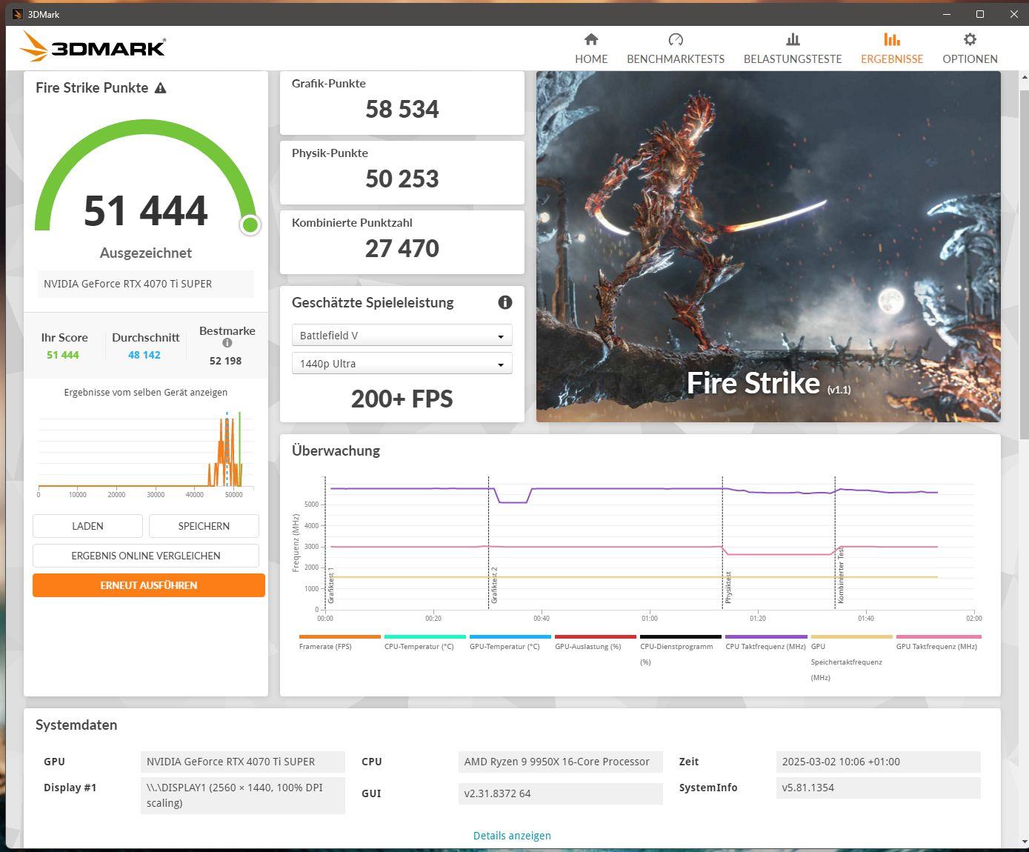This screenshot has height=852, width=1029.
Task: Click the Bestmarke info icon
Action: (227, 343)
